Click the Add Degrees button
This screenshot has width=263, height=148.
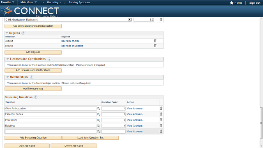click(x=33, y=52)
